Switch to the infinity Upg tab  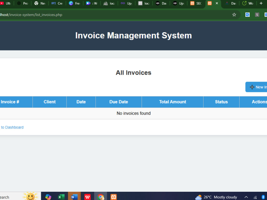(x=126, y=3)
